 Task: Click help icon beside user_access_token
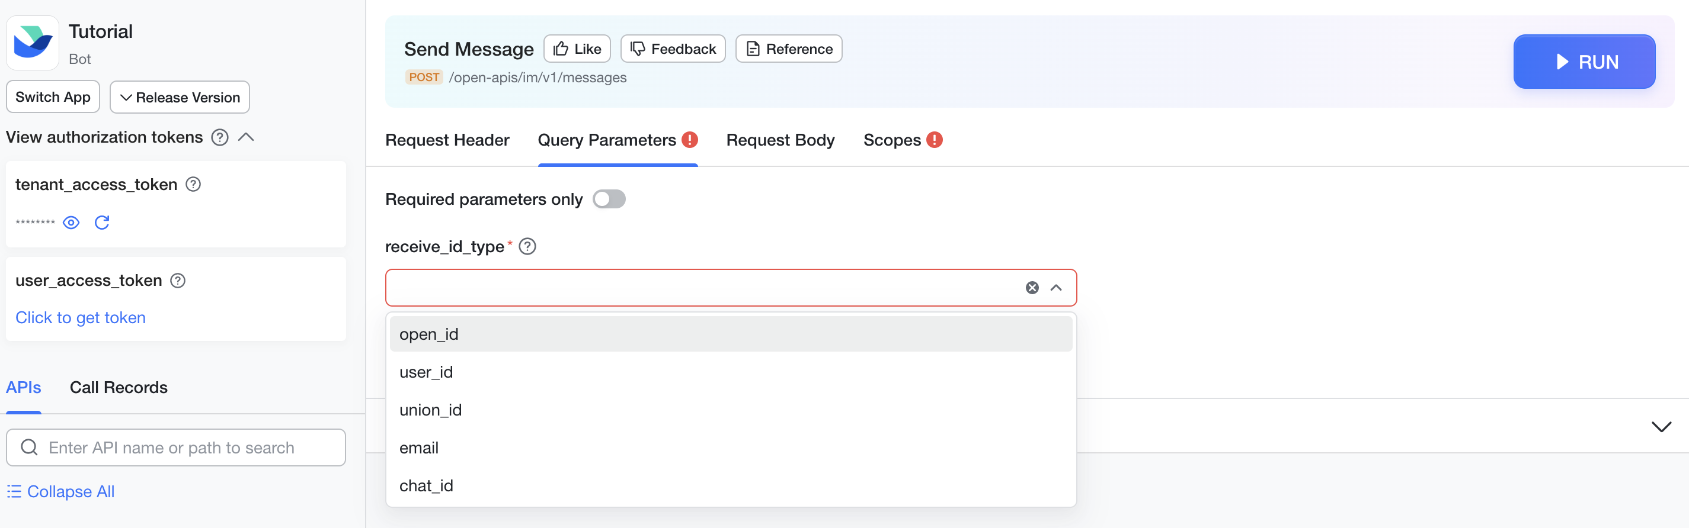(178, 281)
